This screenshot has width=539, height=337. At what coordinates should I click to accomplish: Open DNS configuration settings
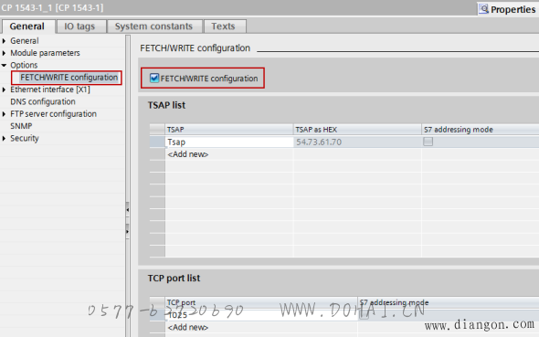point(43,101)
